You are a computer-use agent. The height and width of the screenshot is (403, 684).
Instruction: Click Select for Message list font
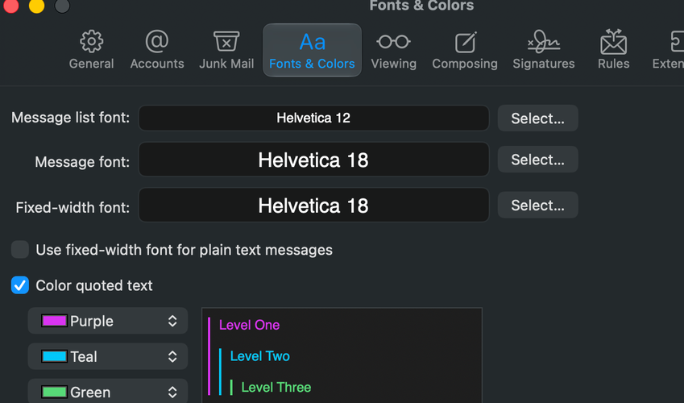coord(538,118)
